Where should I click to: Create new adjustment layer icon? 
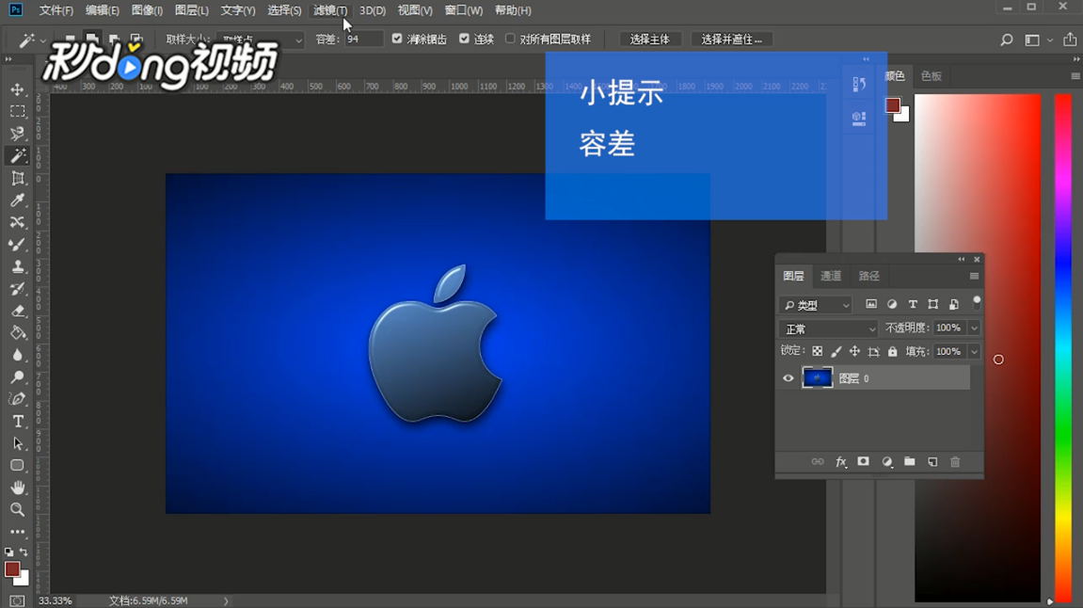coord(887,461)
